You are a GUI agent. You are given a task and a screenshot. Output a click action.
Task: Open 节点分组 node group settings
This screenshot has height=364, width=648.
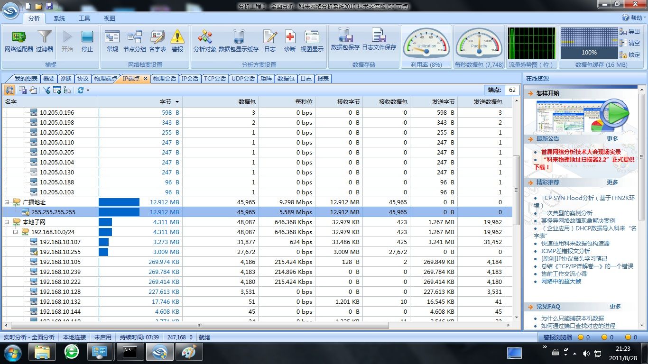point(135,41)
